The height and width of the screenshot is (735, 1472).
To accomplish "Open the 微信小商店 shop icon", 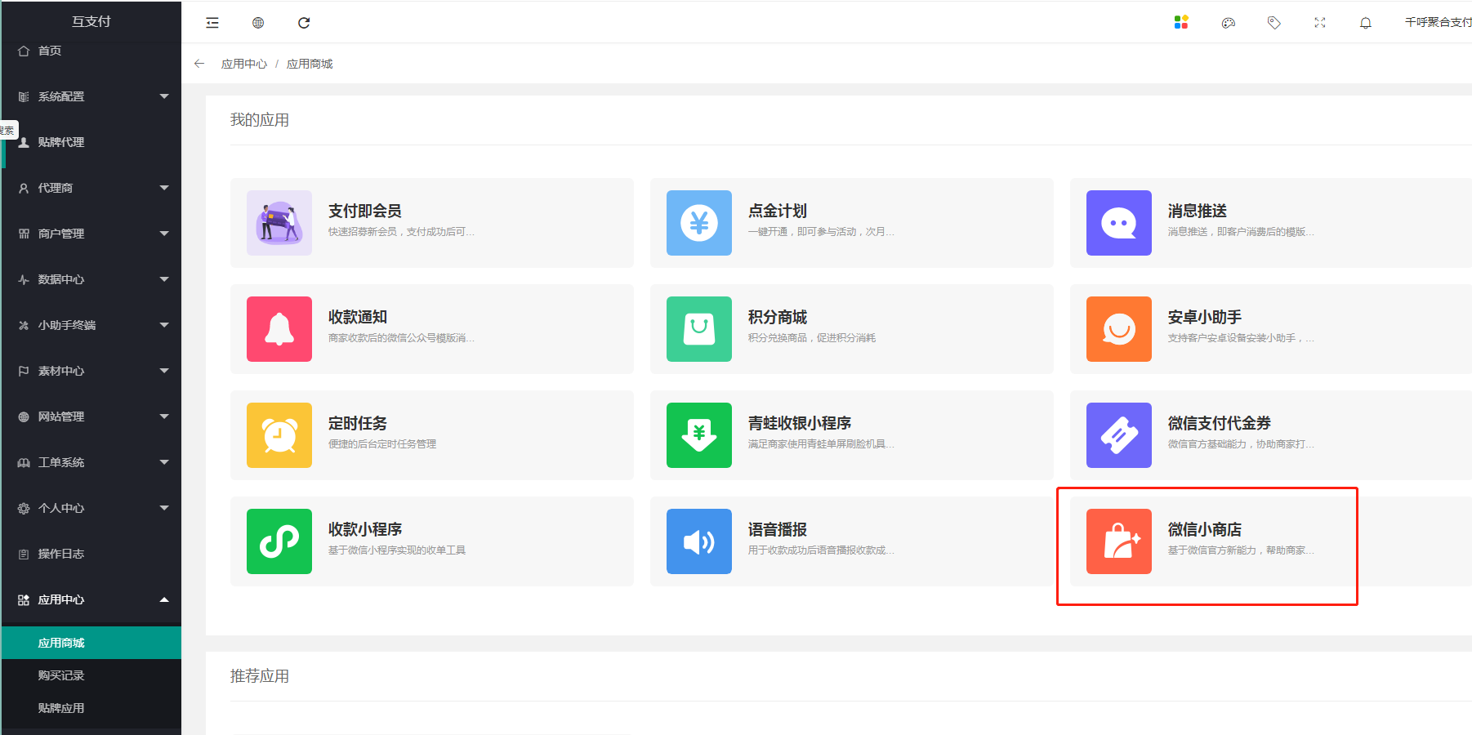I will [x=1119, y=541].
